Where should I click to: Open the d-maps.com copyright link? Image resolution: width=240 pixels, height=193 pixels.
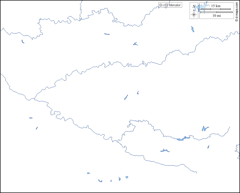pyautogui.click(x=236, y=12)
